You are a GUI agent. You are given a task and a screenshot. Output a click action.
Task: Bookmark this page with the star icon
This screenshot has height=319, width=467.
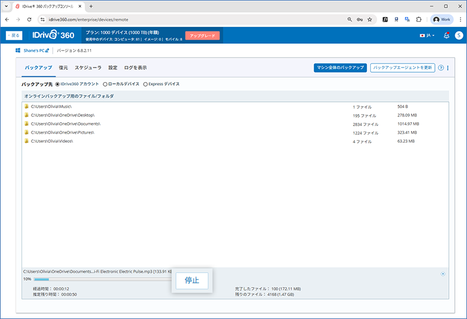(x=370, y=19)
